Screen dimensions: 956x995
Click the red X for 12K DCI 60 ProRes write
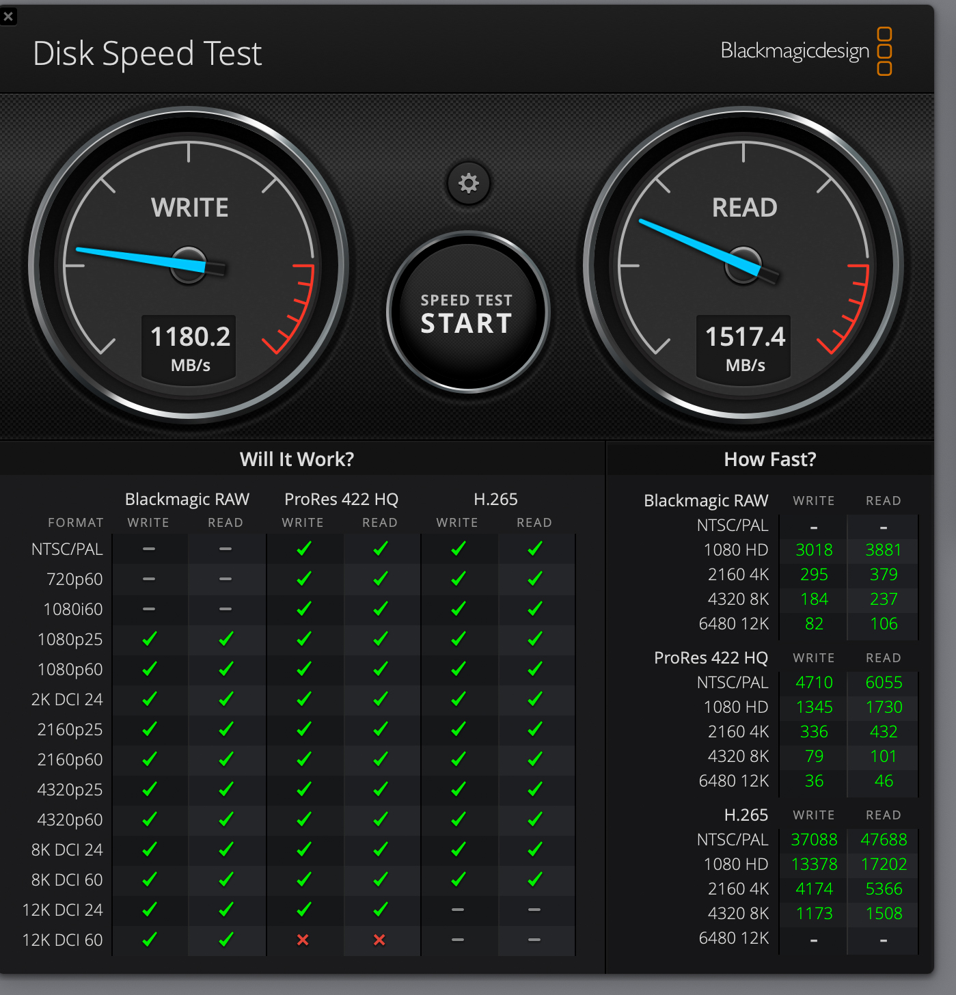pyautogui.click(x=303, y=940)
